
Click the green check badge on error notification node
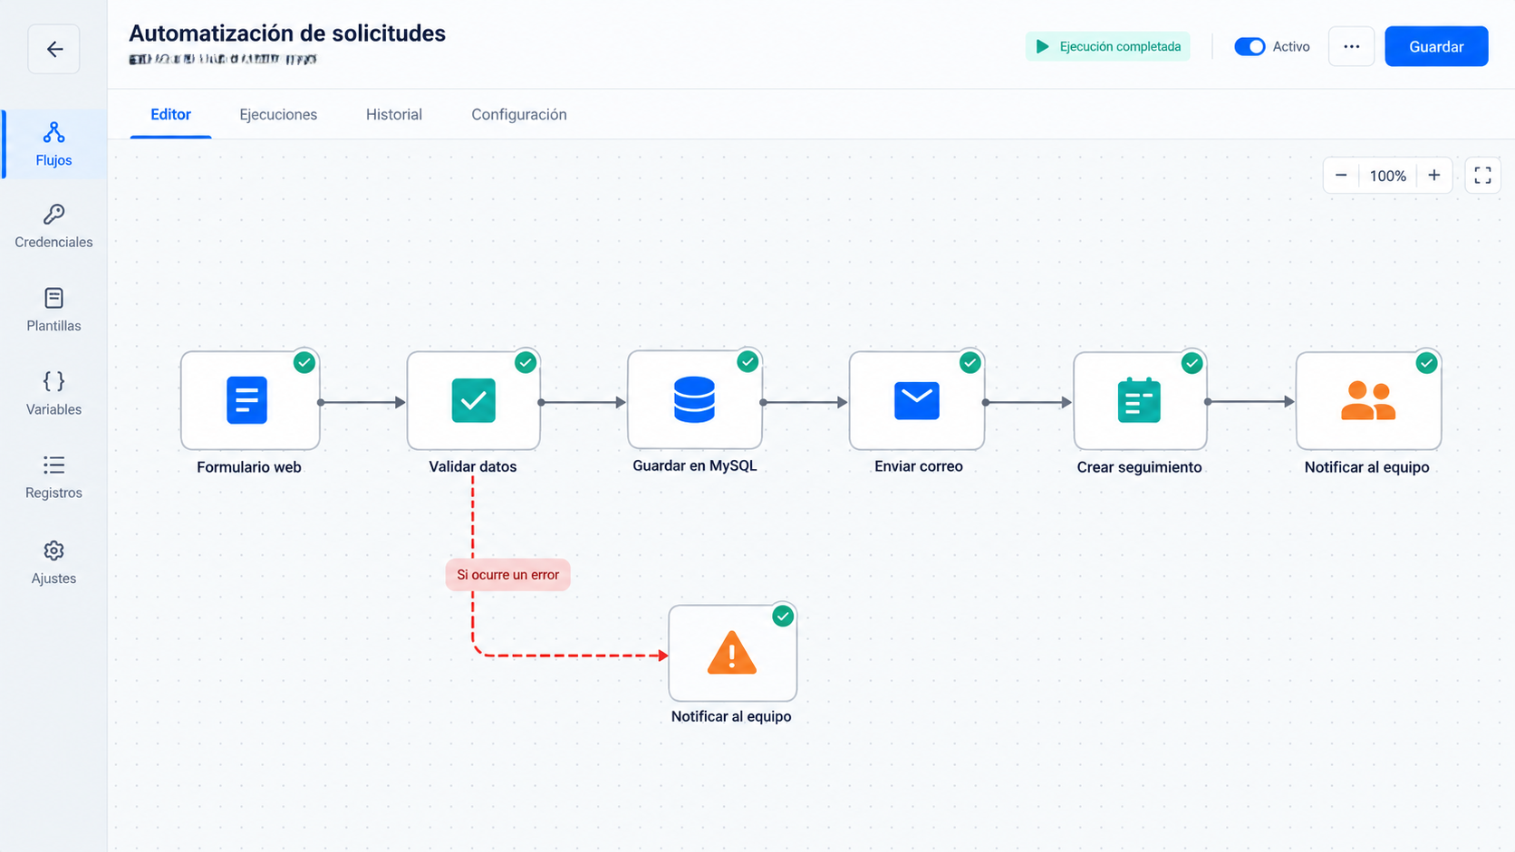(x=783, y=616)
